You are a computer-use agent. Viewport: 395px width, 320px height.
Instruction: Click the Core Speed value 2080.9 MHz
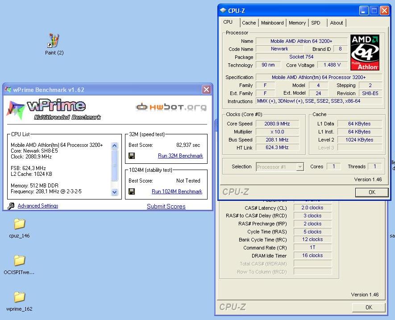pos(277,124)
